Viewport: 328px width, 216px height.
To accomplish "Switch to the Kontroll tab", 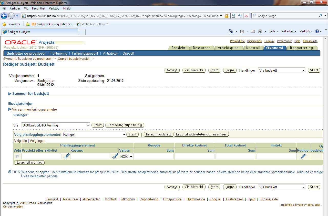I will tap(253, 48).
